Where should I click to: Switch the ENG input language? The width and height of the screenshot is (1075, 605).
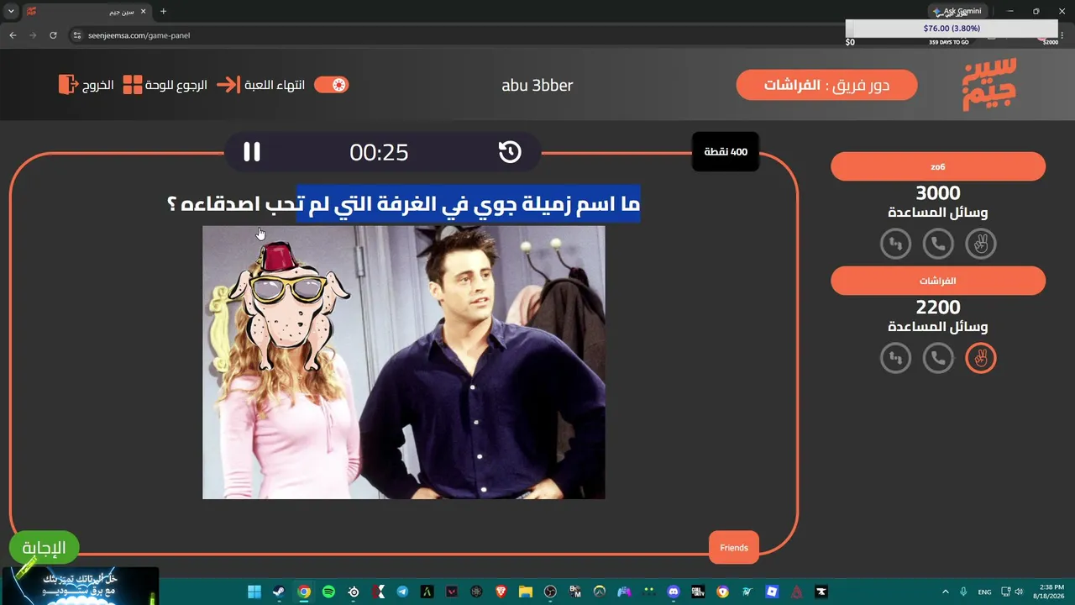coord(985,592)
